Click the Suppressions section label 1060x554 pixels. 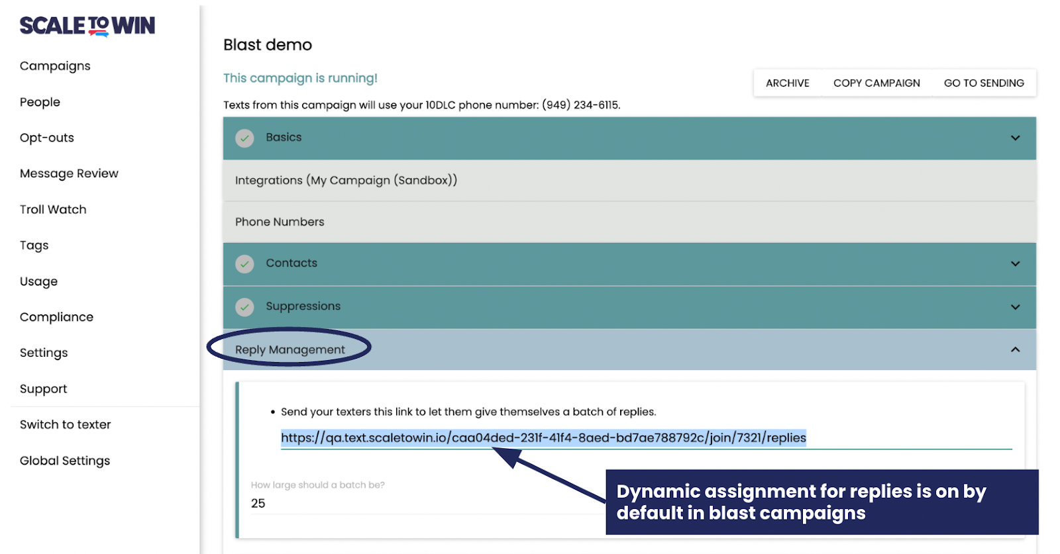(x=303, y=306)
